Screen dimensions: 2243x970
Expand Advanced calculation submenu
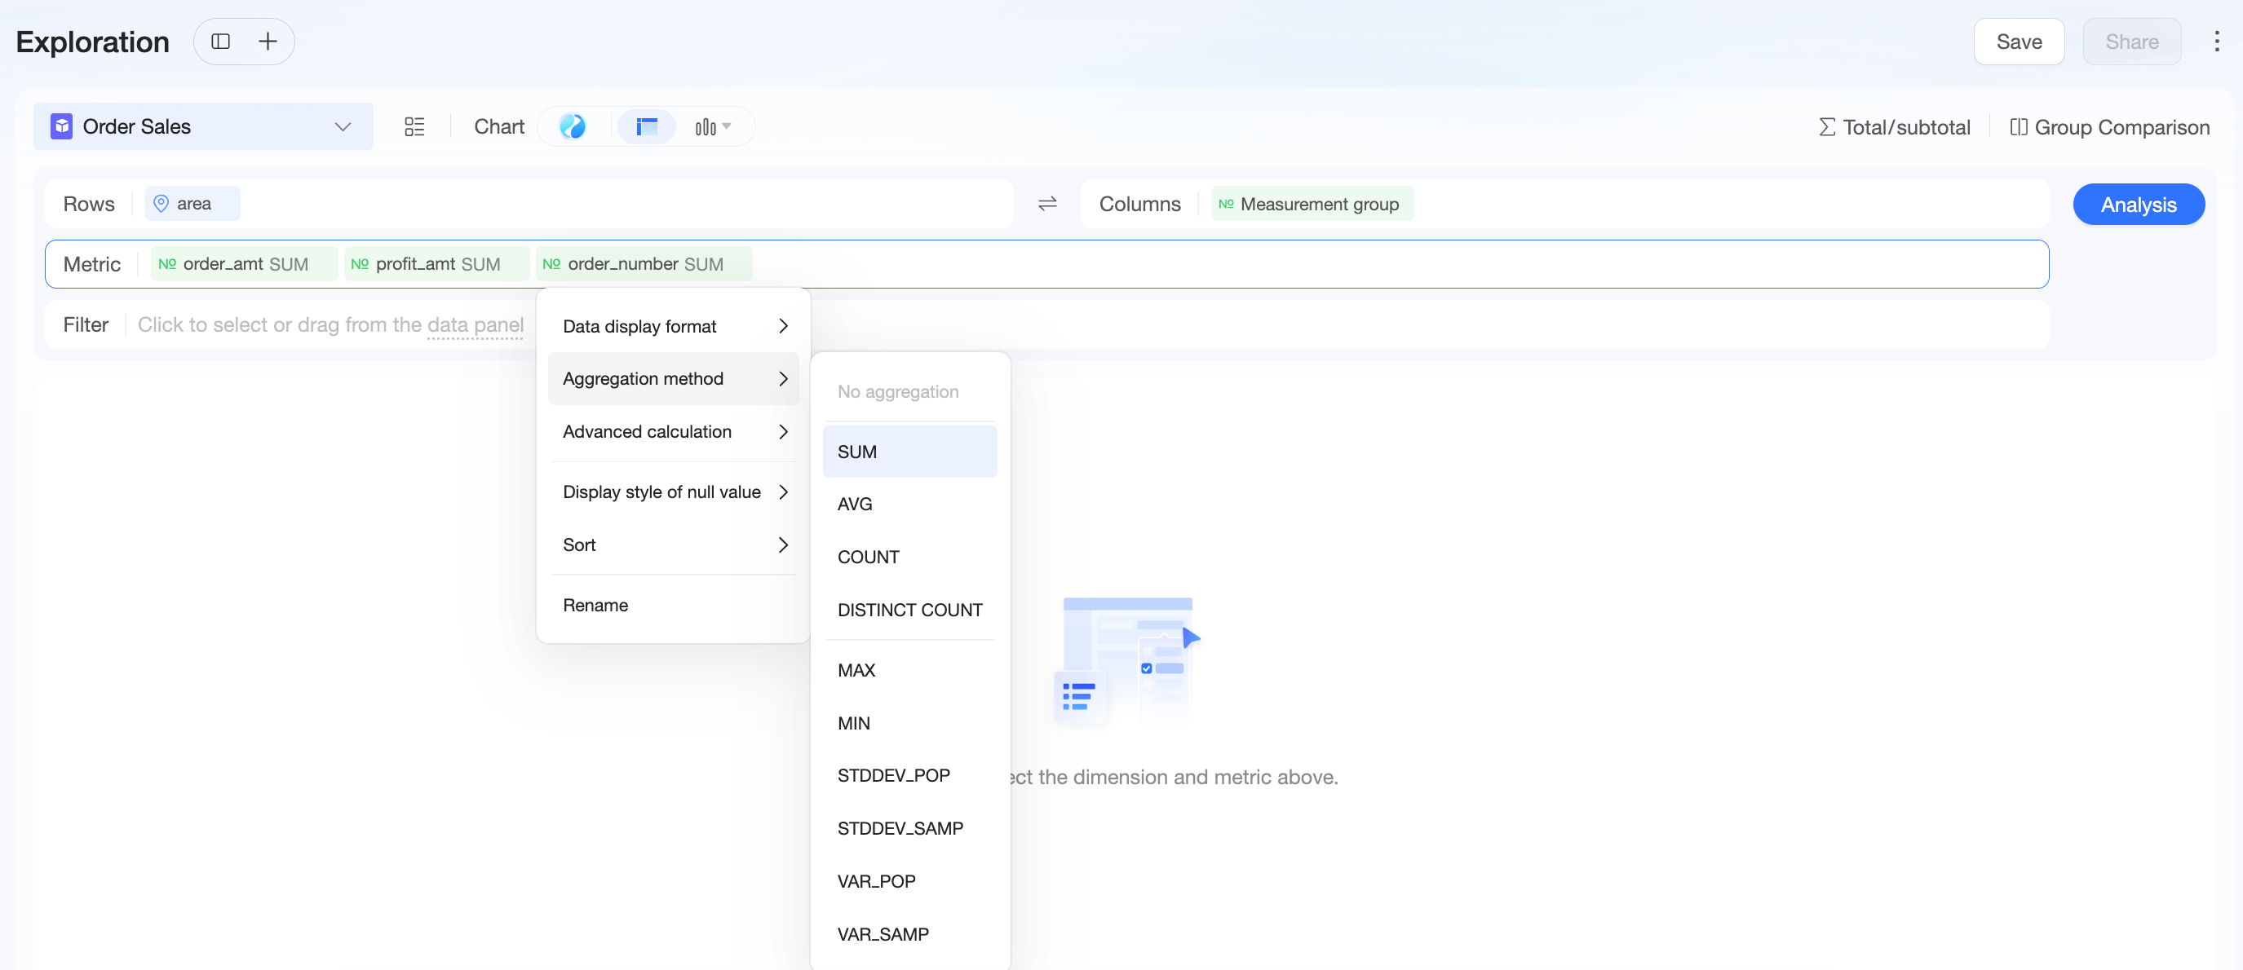(x=674, y=431)
